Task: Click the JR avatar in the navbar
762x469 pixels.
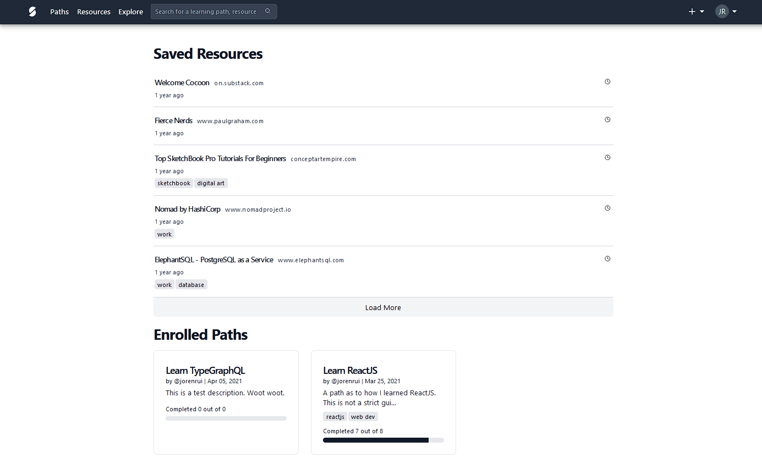Action: point(722,11)
